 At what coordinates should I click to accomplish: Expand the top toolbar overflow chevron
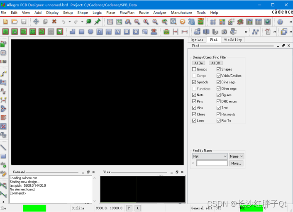point(291,22)
